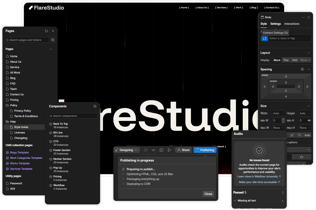Collapse the Size section
This screenshot has width=316, height=210.
pyautogui.click(x=309, y=106)
